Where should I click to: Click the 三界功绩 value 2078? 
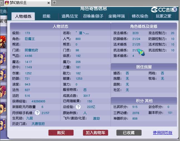(136, 113)
